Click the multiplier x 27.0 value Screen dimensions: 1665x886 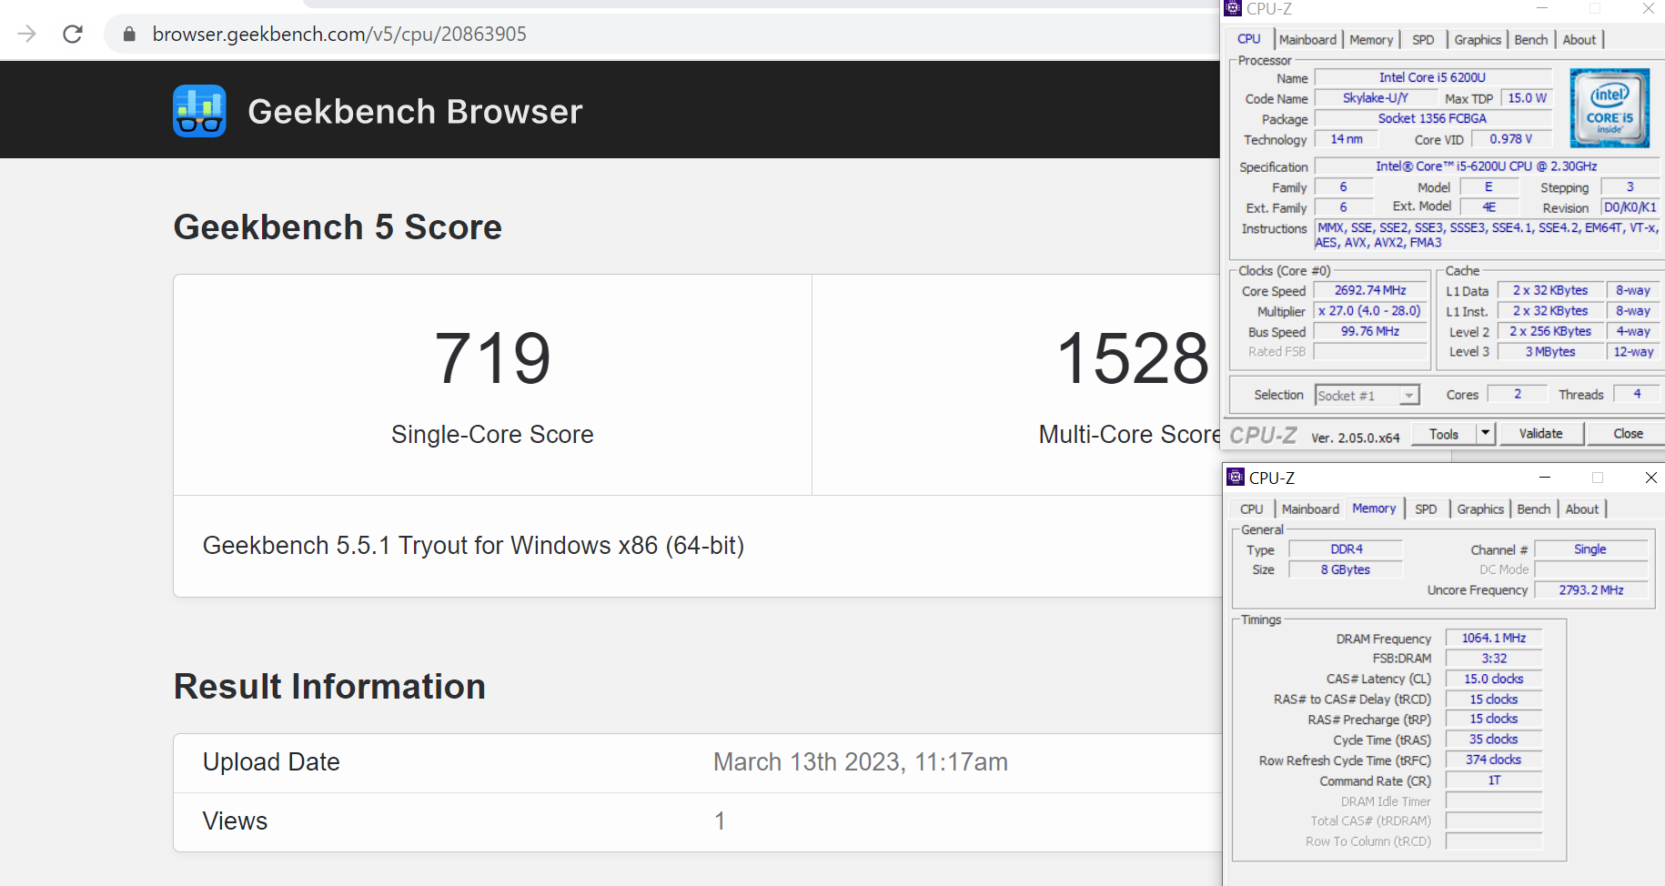tap(1370, 311)
